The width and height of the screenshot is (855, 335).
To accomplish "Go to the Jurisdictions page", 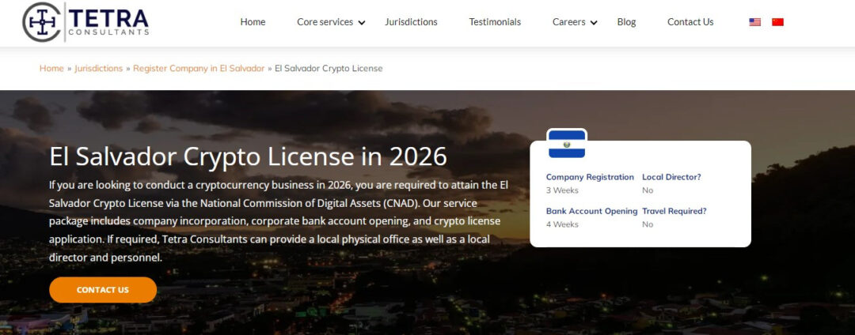I will (x=411, y=22).
